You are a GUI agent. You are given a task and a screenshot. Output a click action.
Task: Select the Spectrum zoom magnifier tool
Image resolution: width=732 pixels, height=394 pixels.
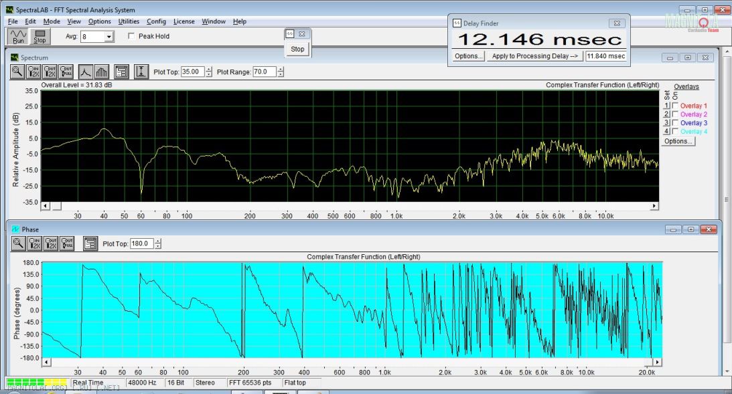click(x=17, y=72)
